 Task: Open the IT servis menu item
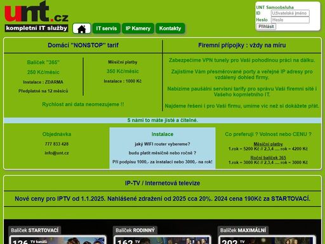tap(107, 29)
